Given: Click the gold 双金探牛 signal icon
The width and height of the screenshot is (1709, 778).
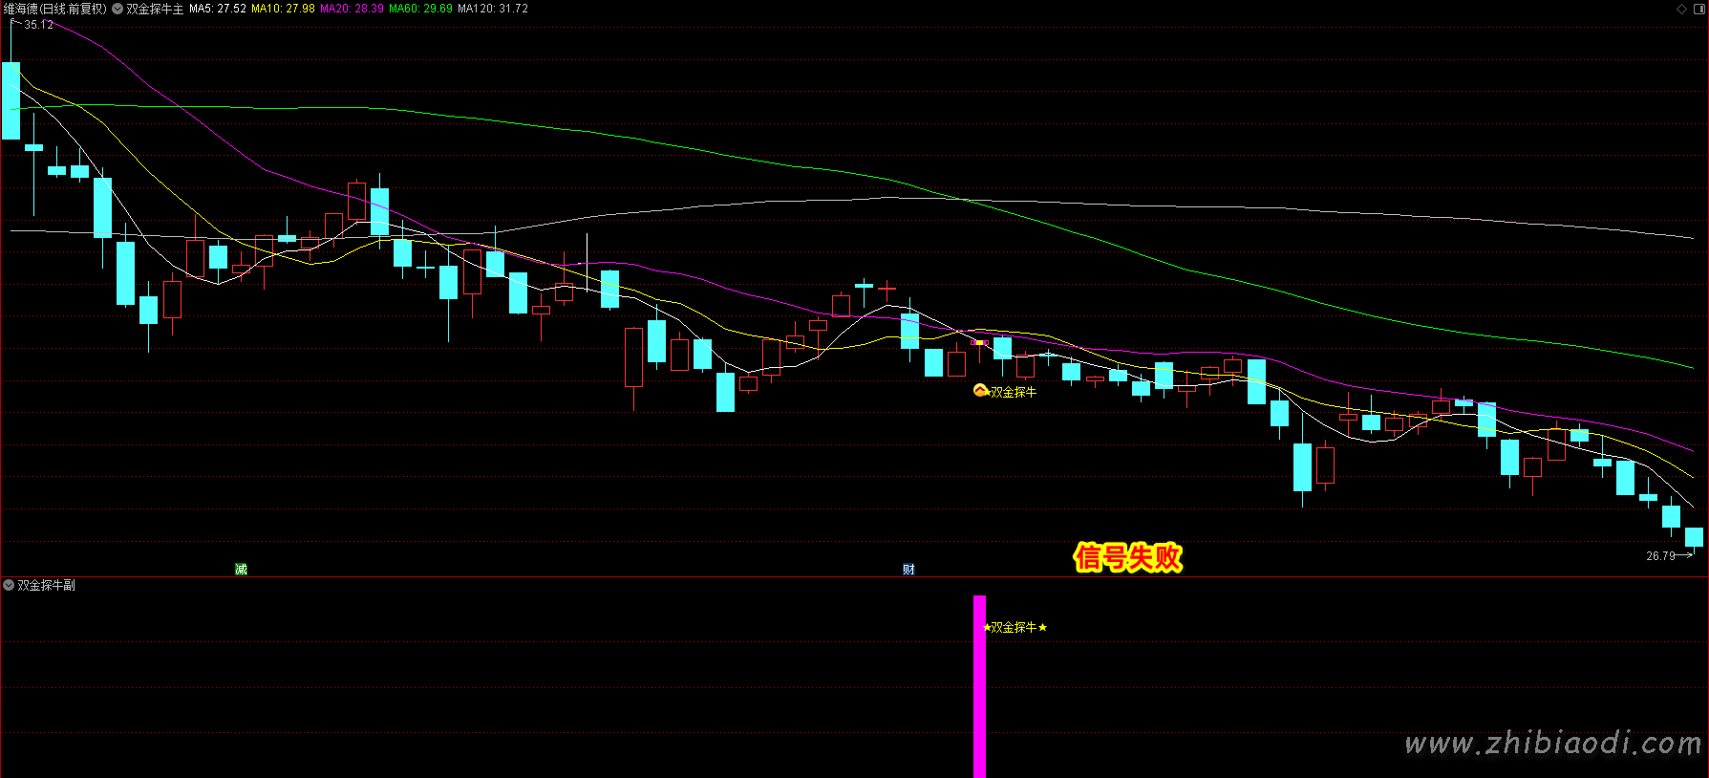Looking at the screenshot, I should (x=980, y=390).
